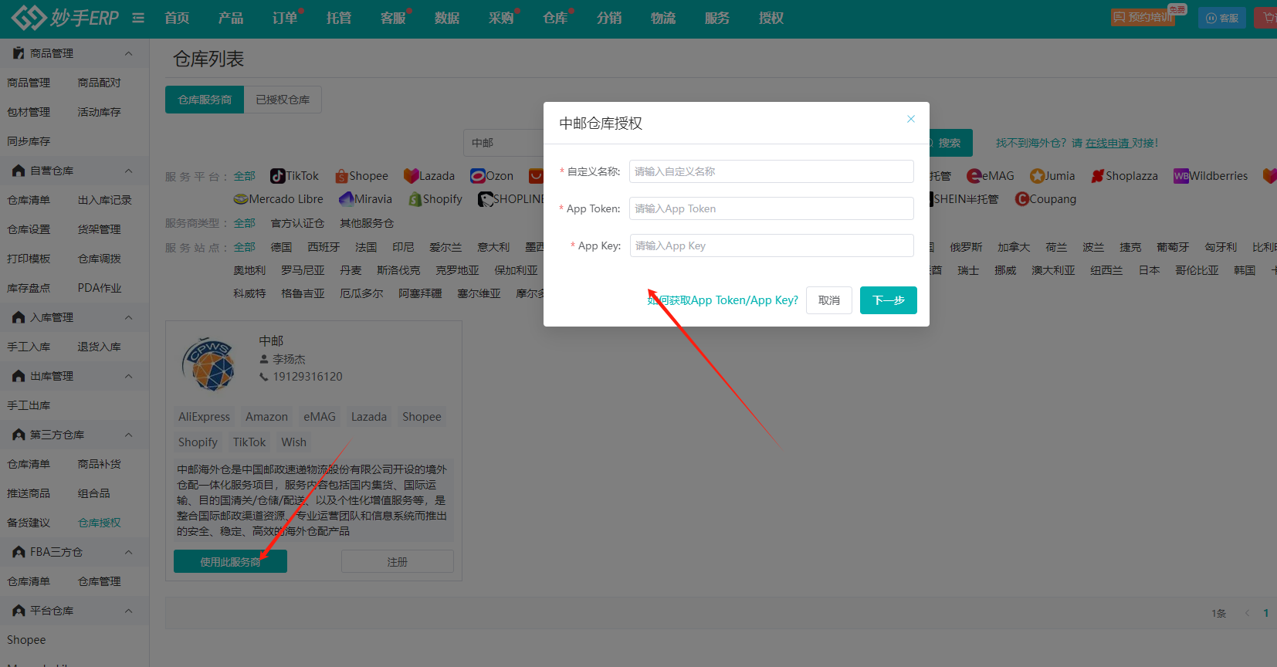Click the 自营仓库 warehouse sidebar icon

19,171
